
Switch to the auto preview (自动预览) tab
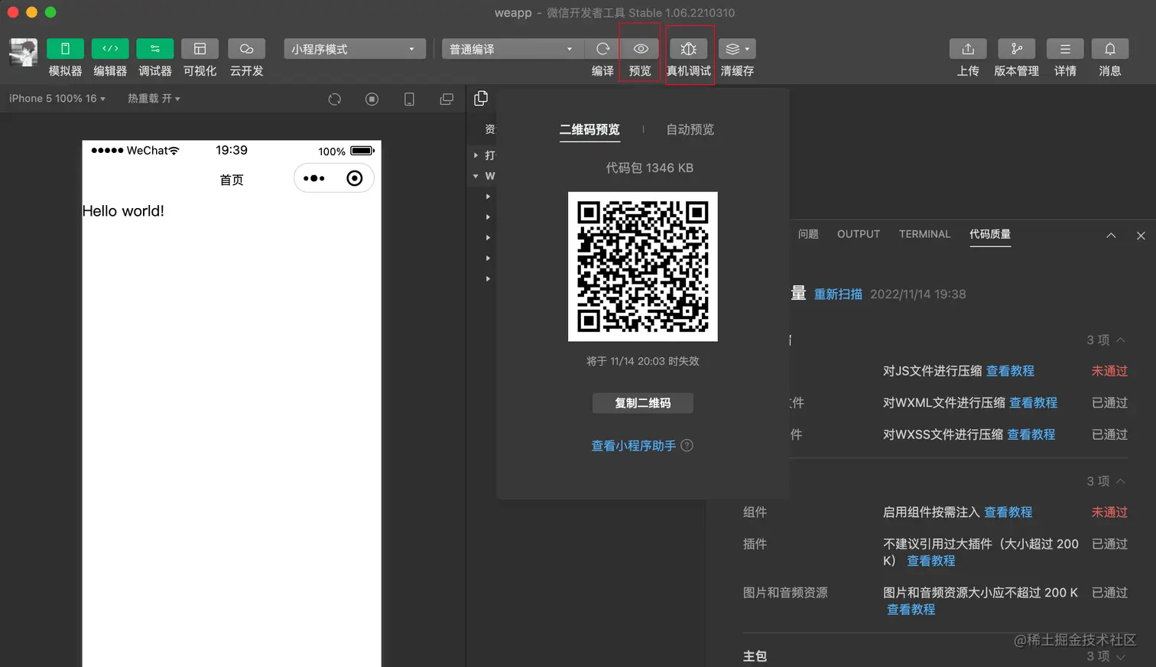690,130
